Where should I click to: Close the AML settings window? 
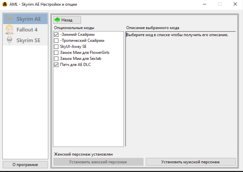point(235,4)
